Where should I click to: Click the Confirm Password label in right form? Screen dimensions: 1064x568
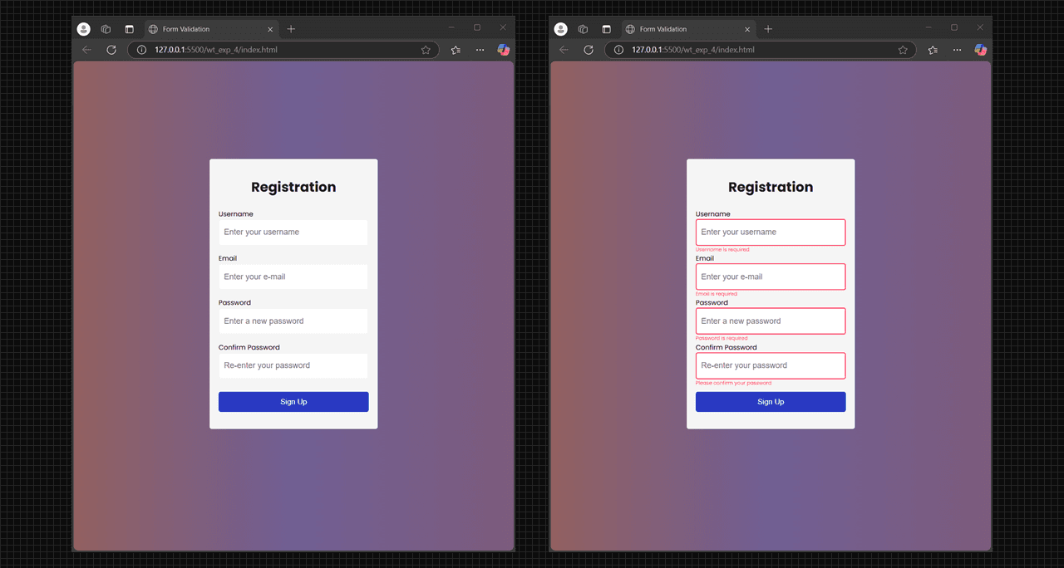pyautogui.click(x=727, y=347)
